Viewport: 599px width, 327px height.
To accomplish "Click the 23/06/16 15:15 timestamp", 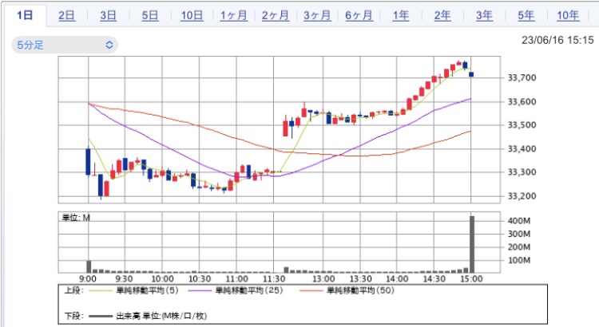I will (x=557, y=40).
